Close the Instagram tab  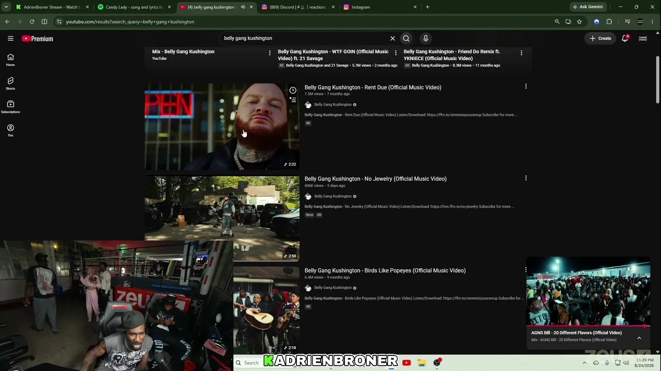415,7
